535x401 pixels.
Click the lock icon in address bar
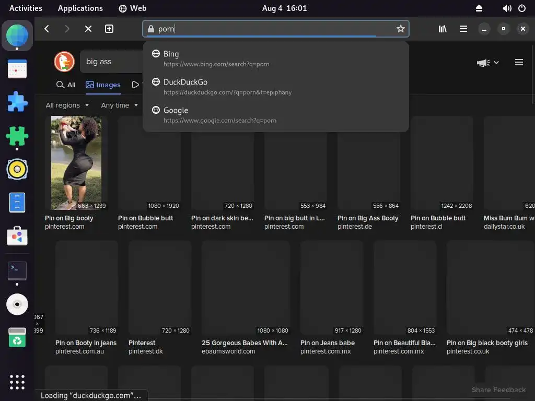pos(151,29)
